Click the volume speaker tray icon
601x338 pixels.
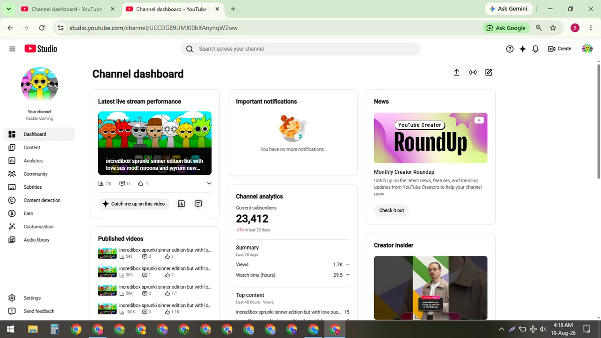(543, 329)
